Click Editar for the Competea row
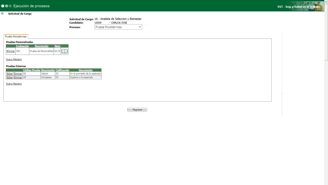328x185 pixels. [10, 77]
